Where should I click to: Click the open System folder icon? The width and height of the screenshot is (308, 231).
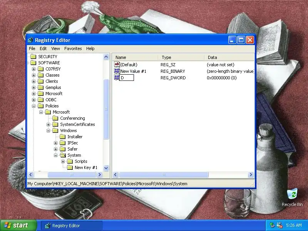(x=63, y=155)
